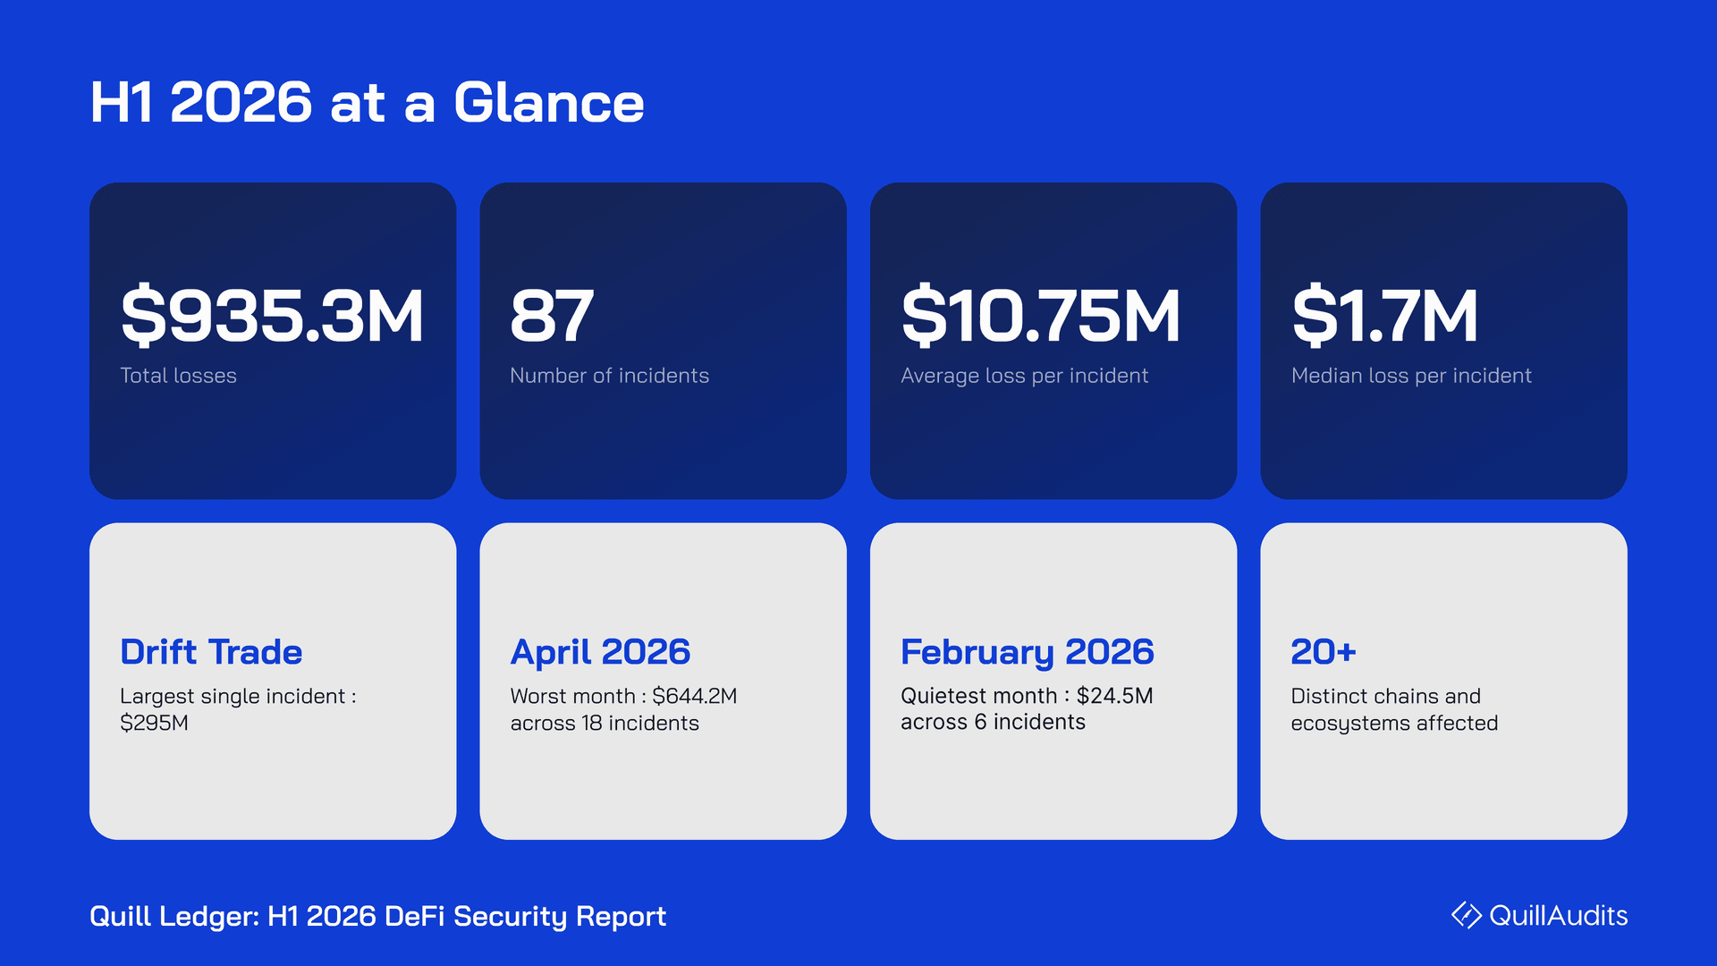This screenshot has width=1717, height=966.
Task: Click the February 2026 heading
Action: (1028, 653)
